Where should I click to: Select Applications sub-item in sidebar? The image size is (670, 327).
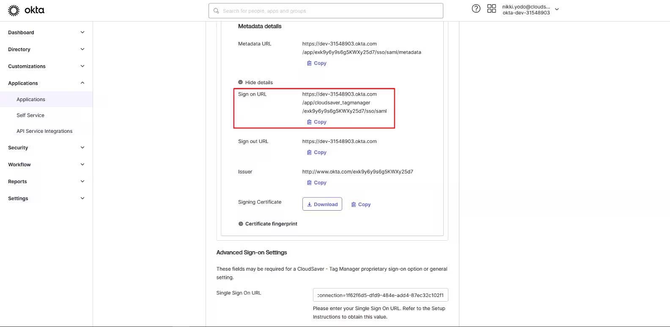pyautogui.click(x=31, y=99)
